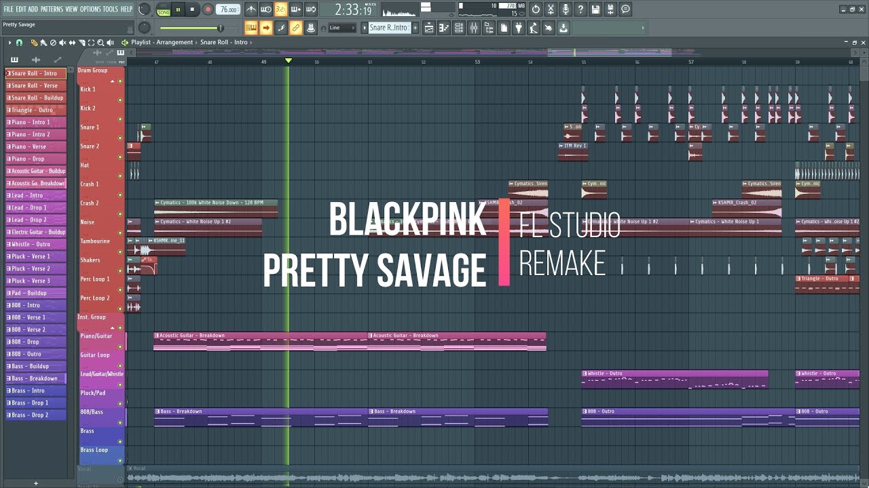Select the Piano - Drop pattern
Screen dimensions: 869x488
pyautogui.click(x=36, y=159)
